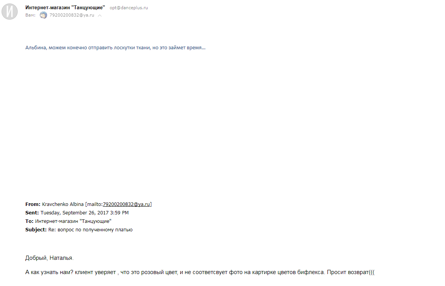Click subject text "Re: вопрос по полученному платью"
The width and height of the screenshot is (445, 286).
click(x=90, y=230)
